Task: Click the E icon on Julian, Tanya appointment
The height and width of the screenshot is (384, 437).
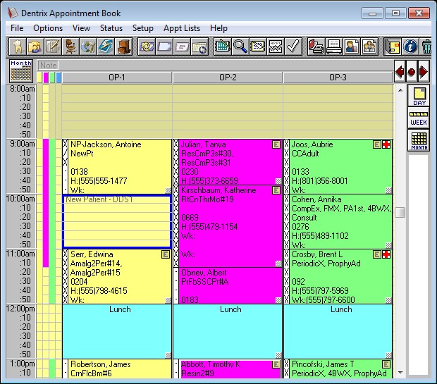Action: 276,144
